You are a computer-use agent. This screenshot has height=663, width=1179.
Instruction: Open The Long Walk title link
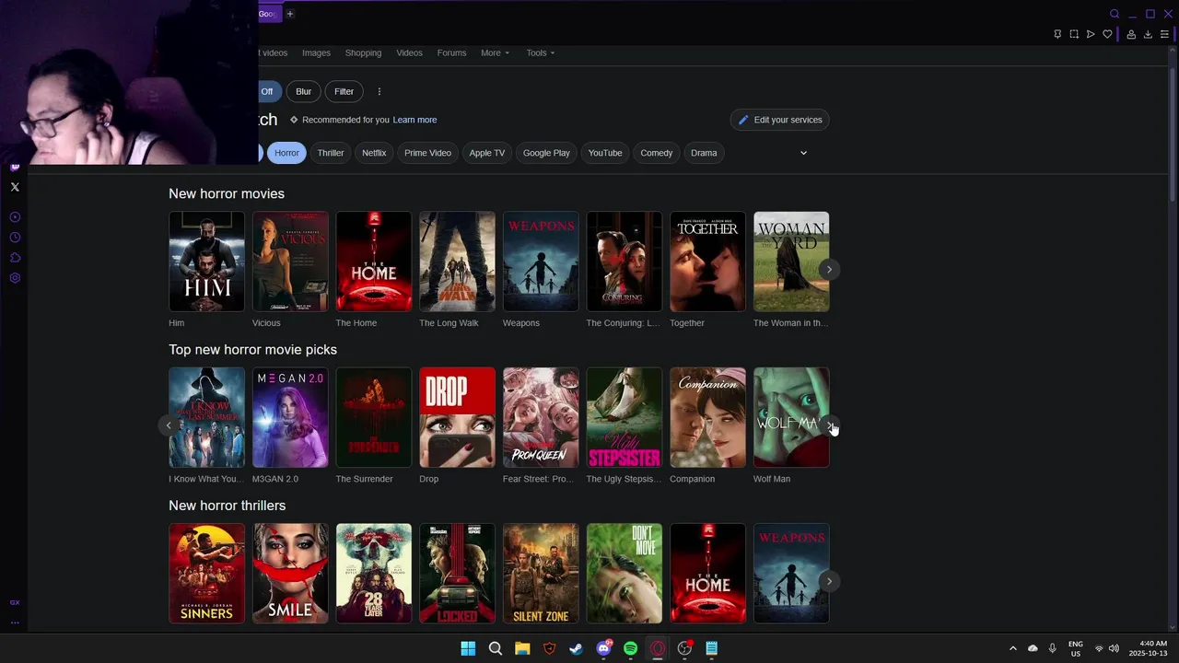coord(449,323)
